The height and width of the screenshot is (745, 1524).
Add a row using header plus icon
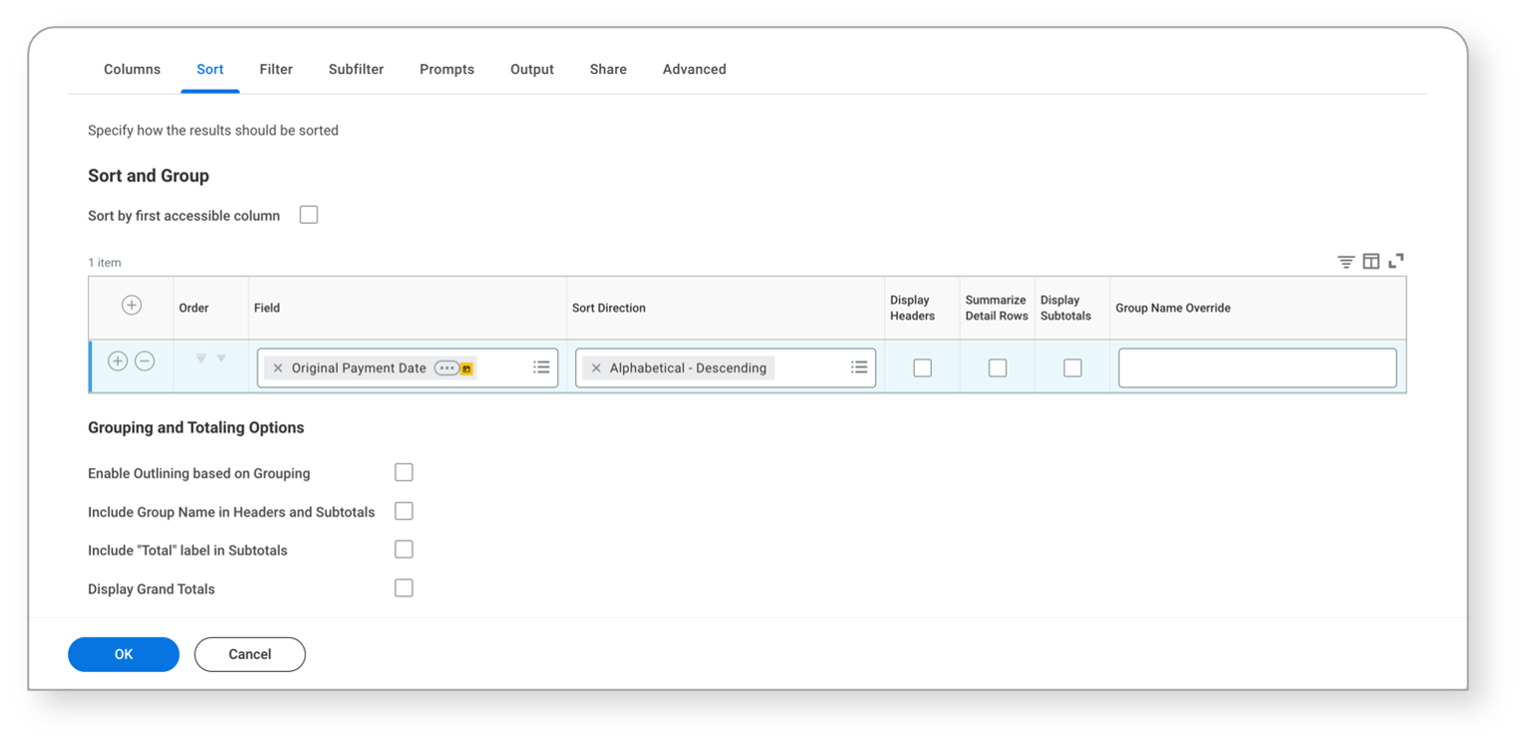tap(132, 306)
